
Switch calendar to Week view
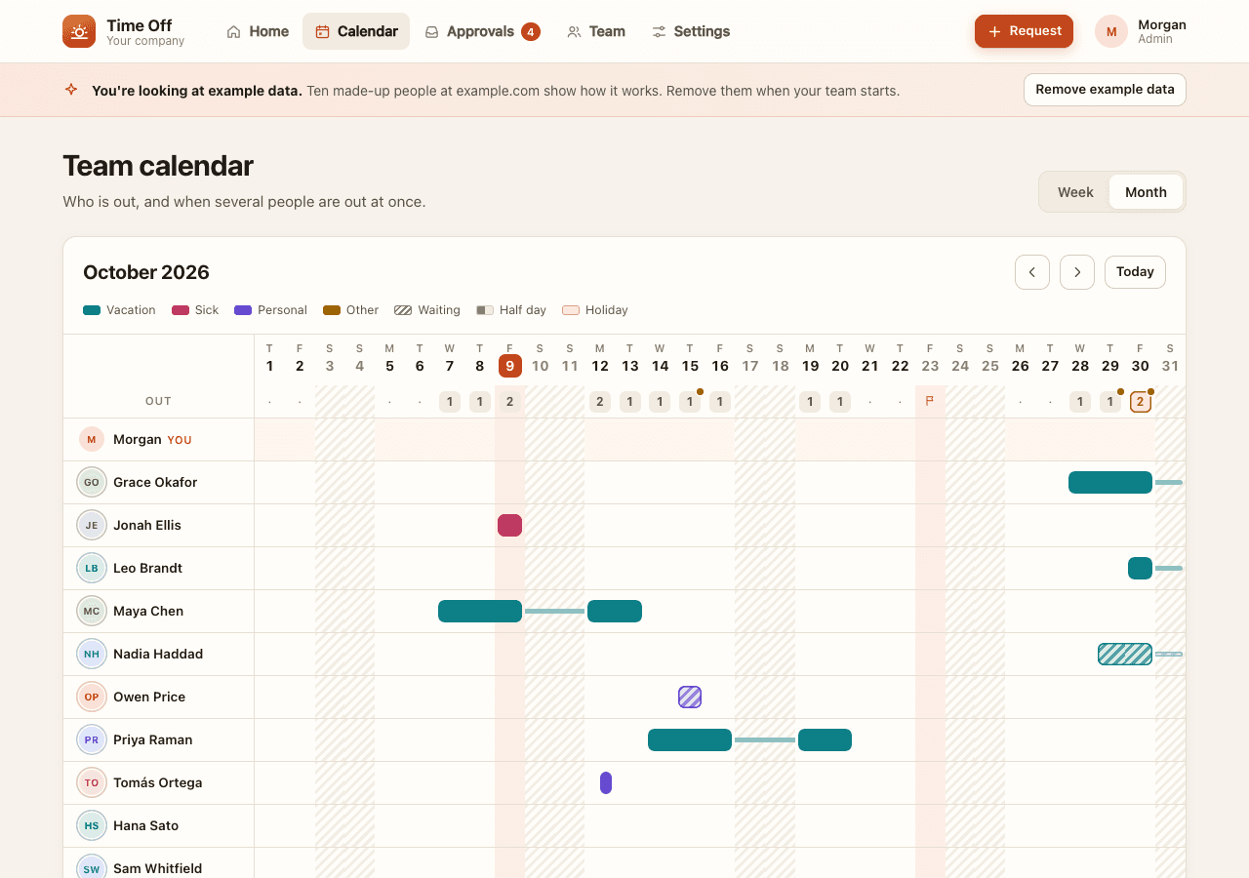[x=1075, y=192]
